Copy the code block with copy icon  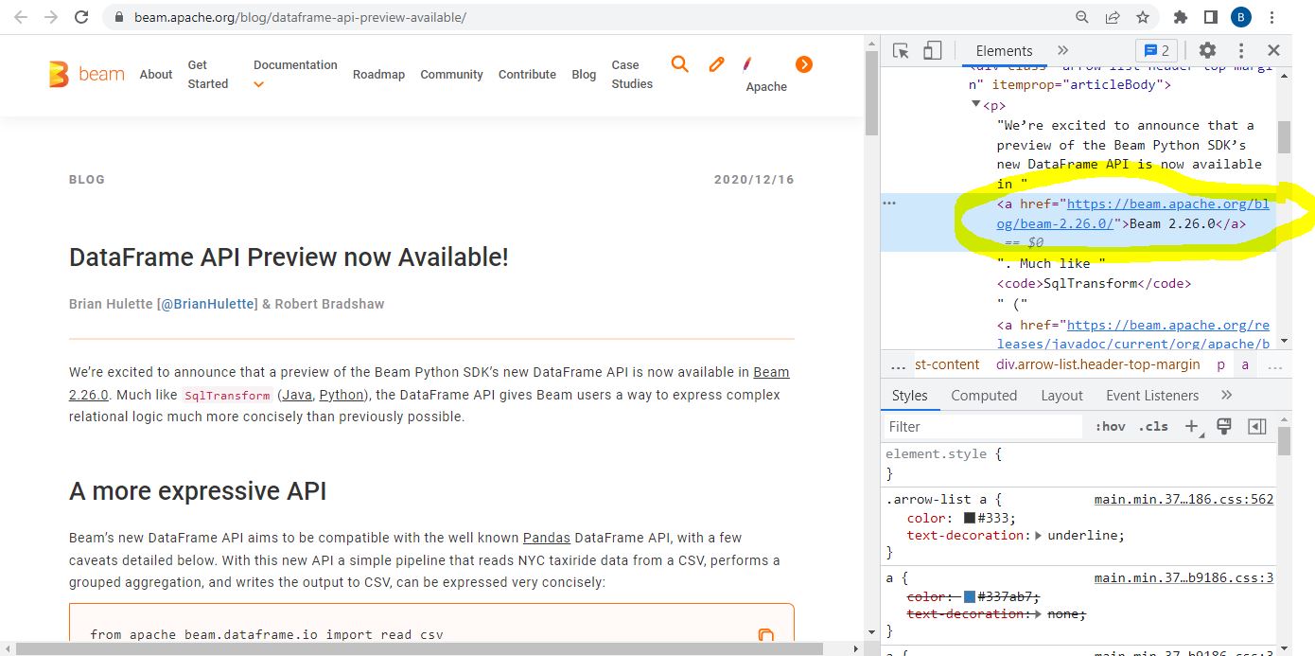click(765, 636)
